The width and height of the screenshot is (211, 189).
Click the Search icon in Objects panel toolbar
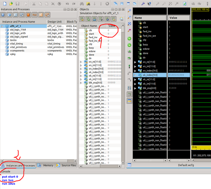pos(122,19)
